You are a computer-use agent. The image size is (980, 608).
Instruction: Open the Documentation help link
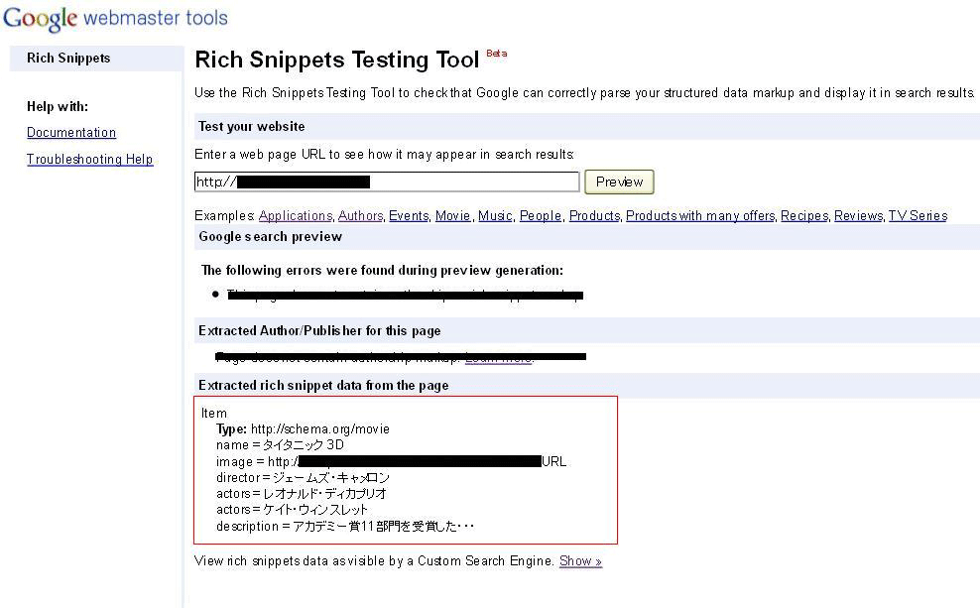point(71,132)
